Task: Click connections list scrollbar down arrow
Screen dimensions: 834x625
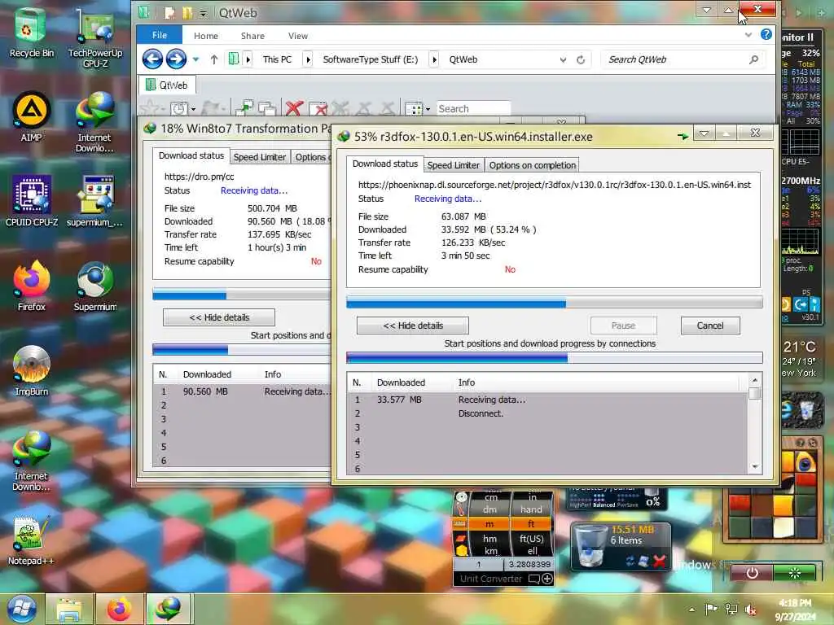Action: pyautogui.click(x=755, y=466)
